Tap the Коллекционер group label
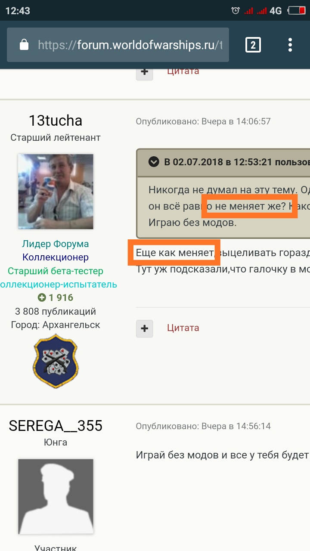The height and width of the screenshot is (551, 310). point(55,257)
